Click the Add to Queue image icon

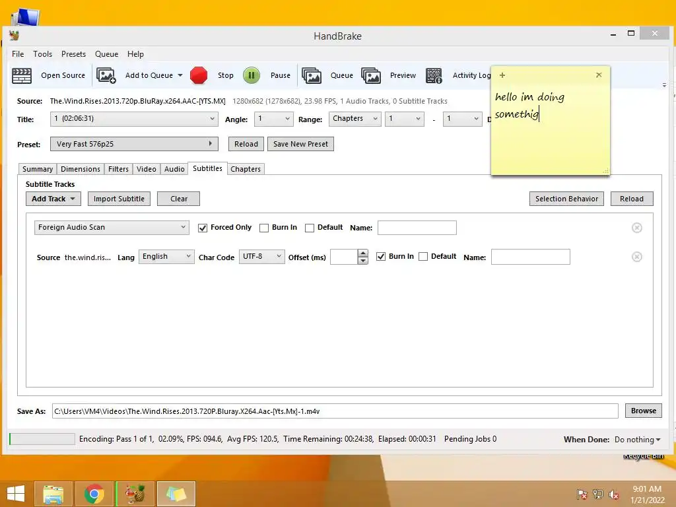click(106, 75)
